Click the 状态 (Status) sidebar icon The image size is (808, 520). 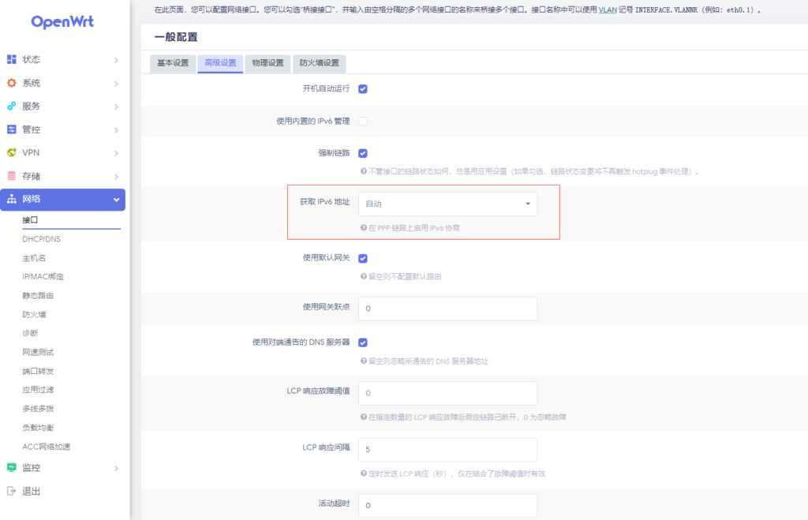[11, 60]
